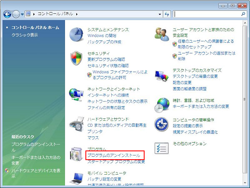The height and width of the screenshot is (188, 250).
Task: Open the セキュリティ category heading
Action: 98,53
